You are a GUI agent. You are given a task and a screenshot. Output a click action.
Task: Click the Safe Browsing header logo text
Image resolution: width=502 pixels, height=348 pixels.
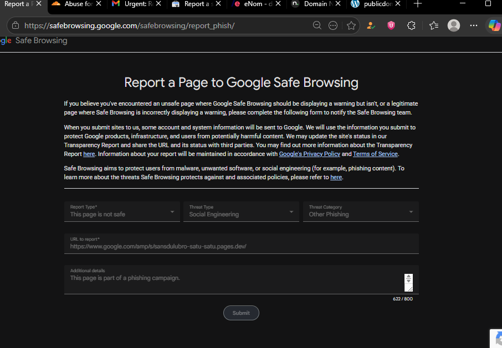pos(42,40)
